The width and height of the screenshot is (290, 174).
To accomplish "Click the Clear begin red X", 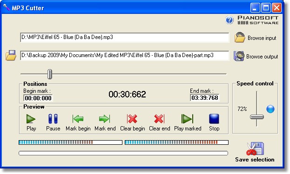I will point(132,119).
